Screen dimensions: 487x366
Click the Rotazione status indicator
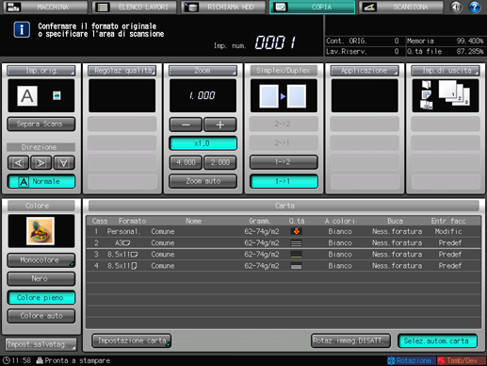[411, 360]
